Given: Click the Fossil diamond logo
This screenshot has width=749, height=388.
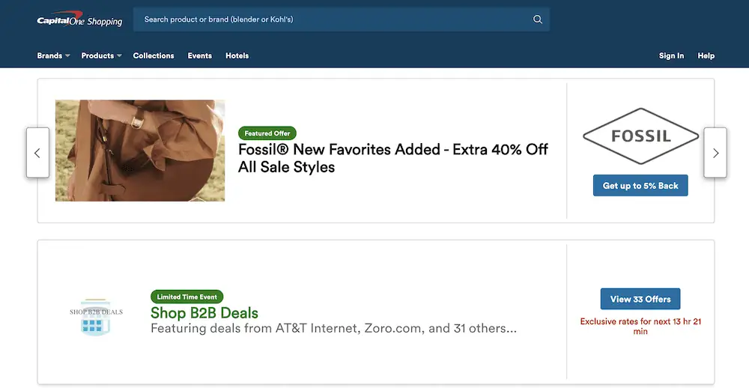Looking at the screenshot, I should click(640, 137).
